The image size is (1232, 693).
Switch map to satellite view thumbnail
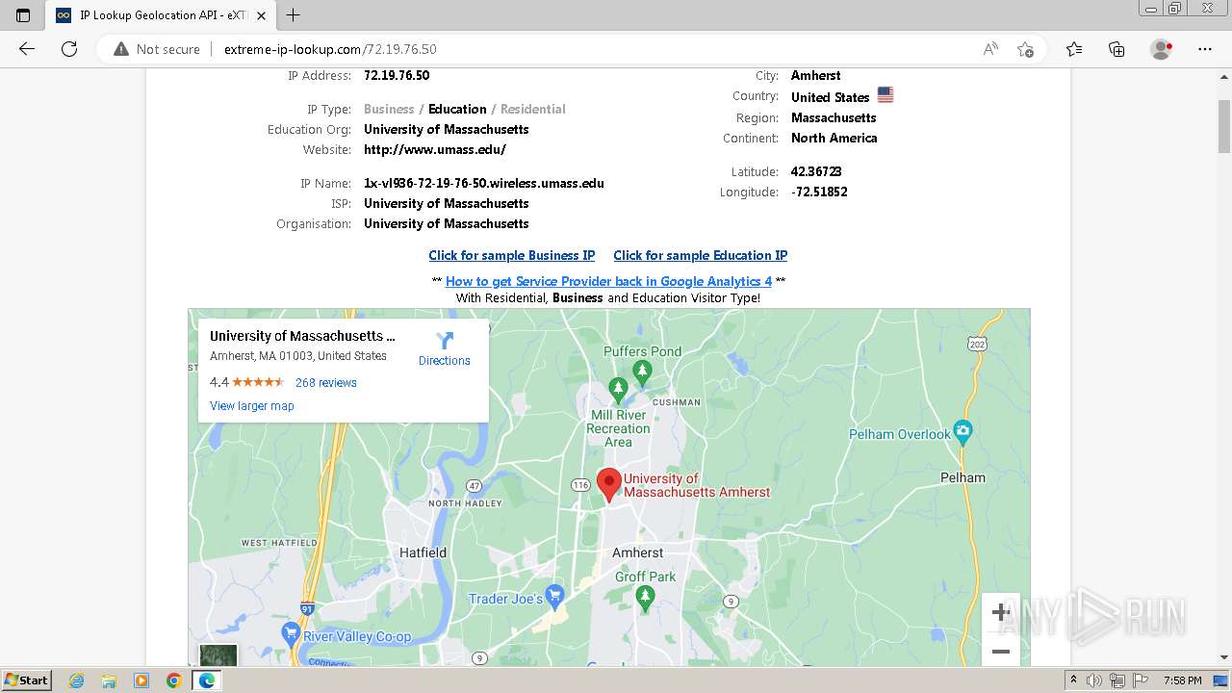(218, 655)
